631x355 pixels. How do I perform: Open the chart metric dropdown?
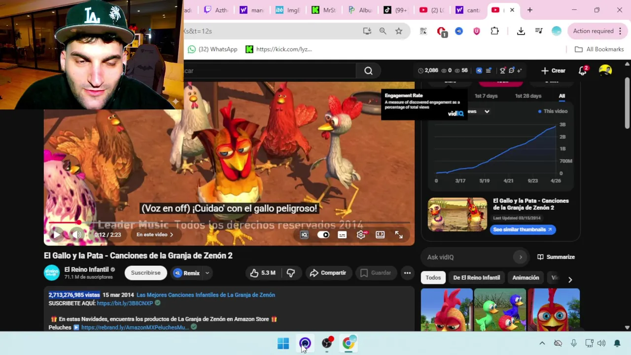[x=478, y=111]
